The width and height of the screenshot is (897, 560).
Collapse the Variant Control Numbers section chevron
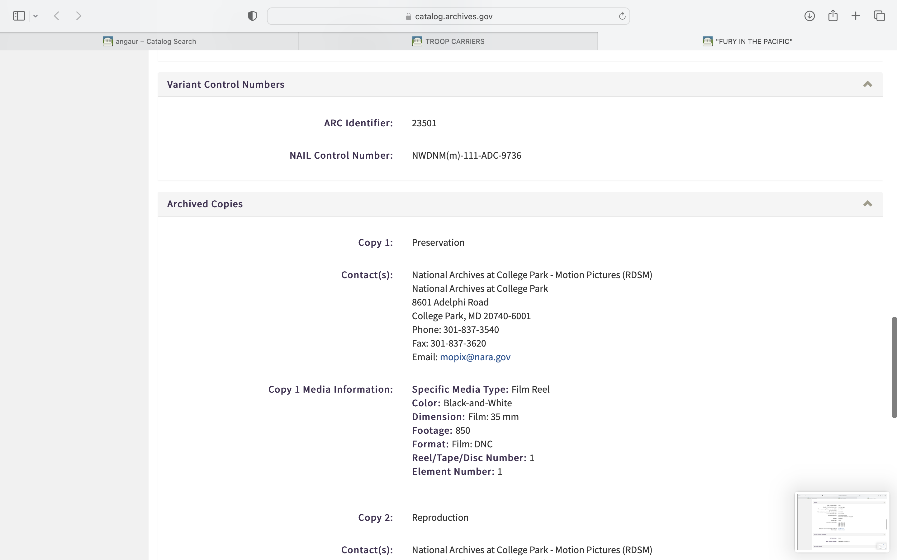click(x=867, y=84)
